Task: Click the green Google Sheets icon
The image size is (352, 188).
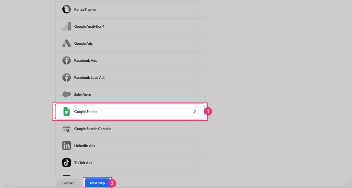Action: (66, 112)
